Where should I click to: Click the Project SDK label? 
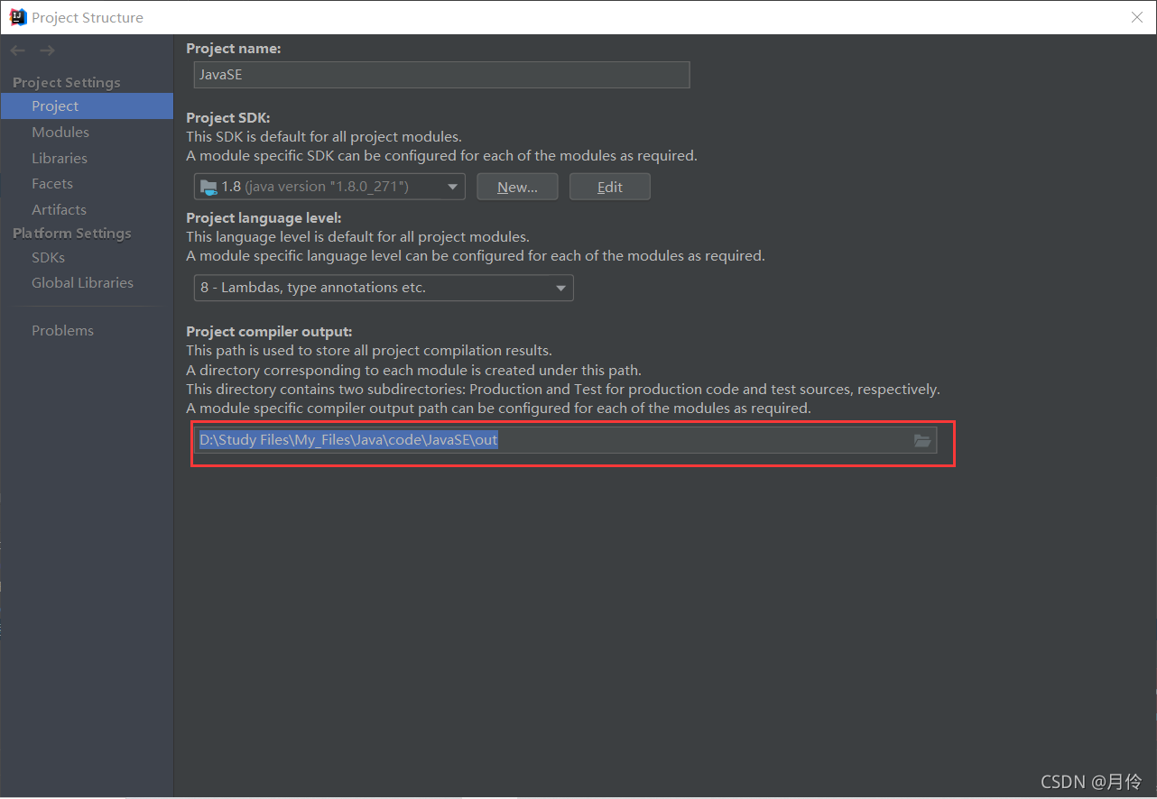coord(228,117)
